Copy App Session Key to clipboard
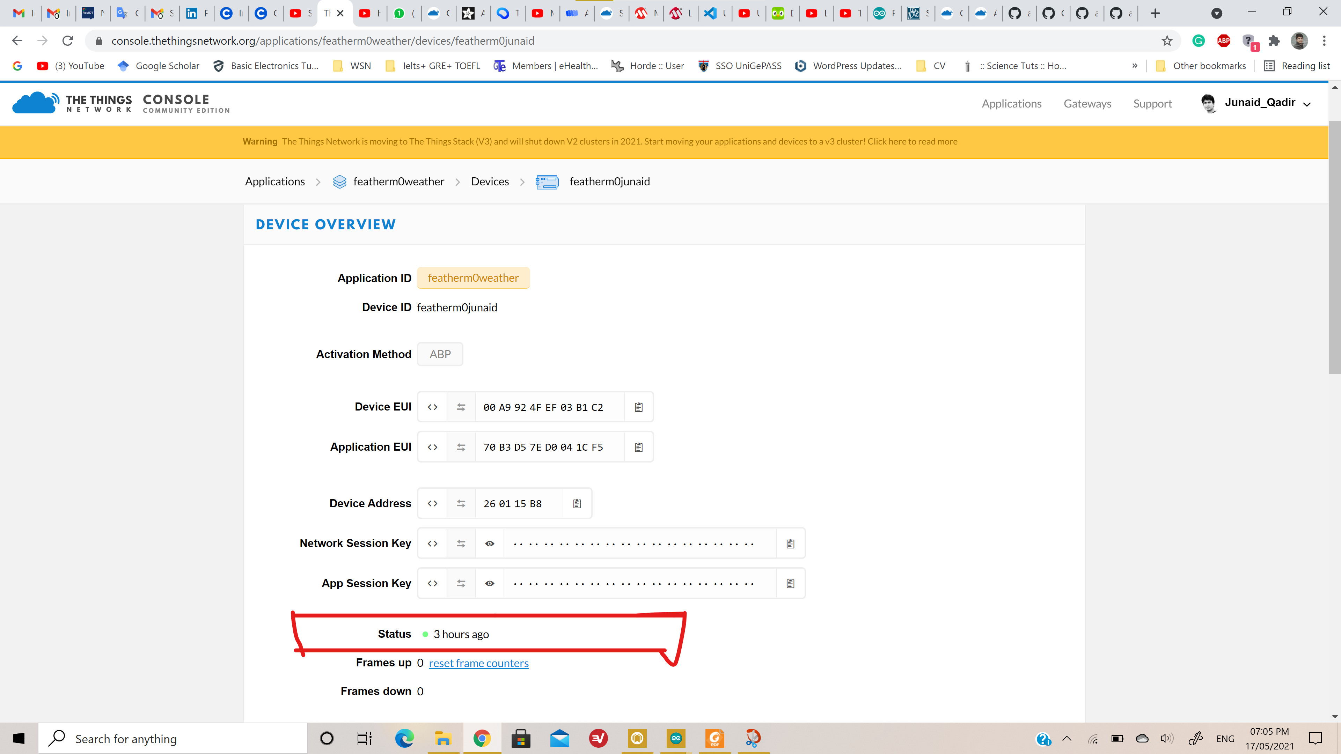1341x754 pixels. pos(790,583)
